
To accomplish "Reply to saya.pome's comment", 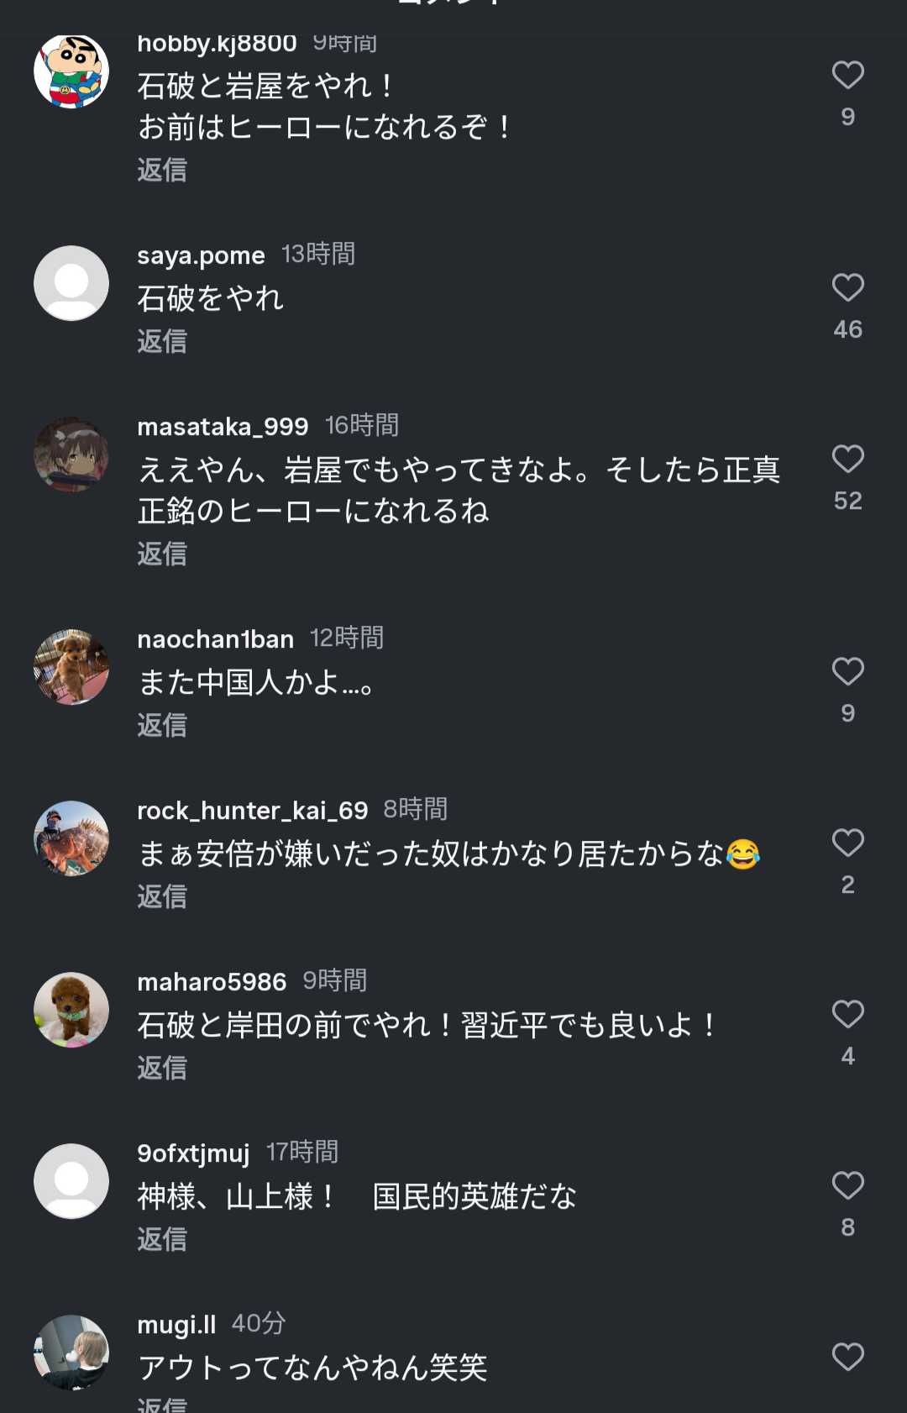I will coord(162,342).
